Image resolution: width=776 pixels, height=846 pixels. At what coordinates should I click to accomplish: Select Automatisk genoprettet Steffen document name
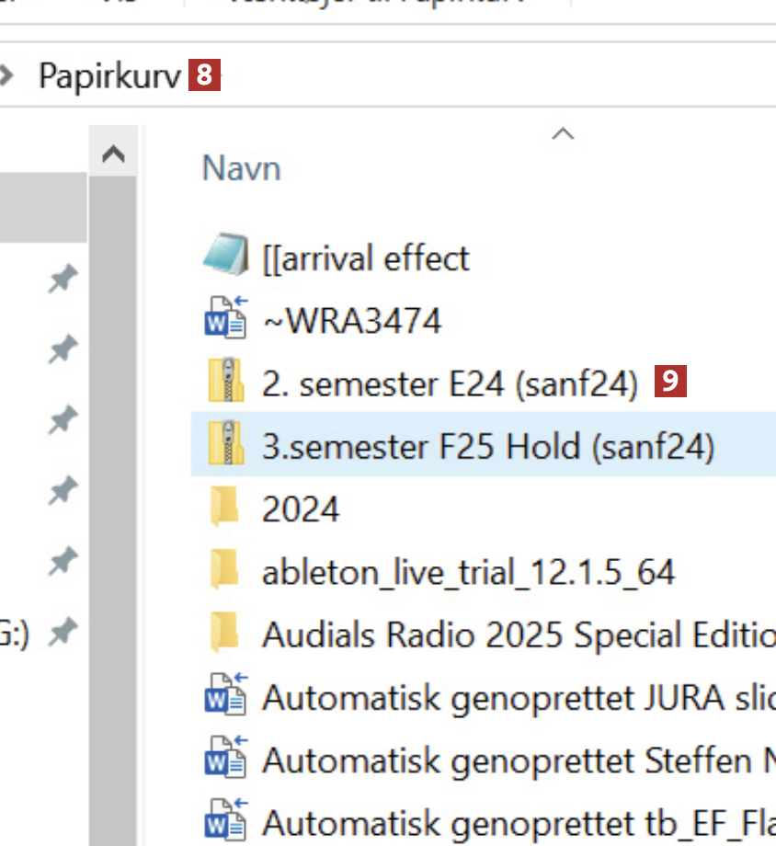pyautogui.click(x=515, y=760)
